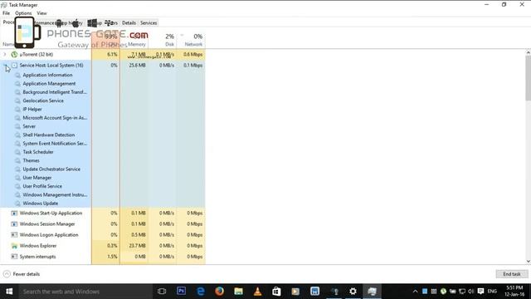Click the '25.6 MB' memory value for Service Host

tap(137, 65)
